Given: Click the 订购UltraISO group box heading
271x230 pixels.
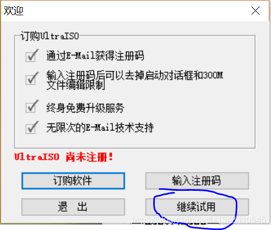Looking at the screenshot, I should point(50,36).
